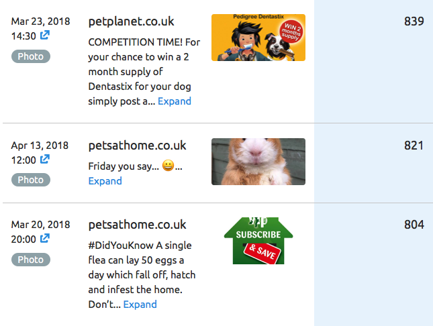Select petsathome.co.uk title on Apr 13 post

pyautogui.click(x=137, y=146)
